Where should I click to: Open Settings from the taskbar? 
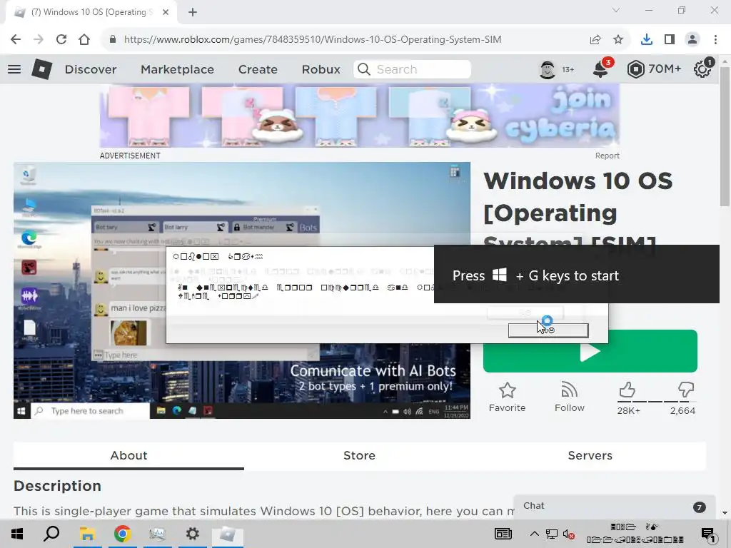192,534
